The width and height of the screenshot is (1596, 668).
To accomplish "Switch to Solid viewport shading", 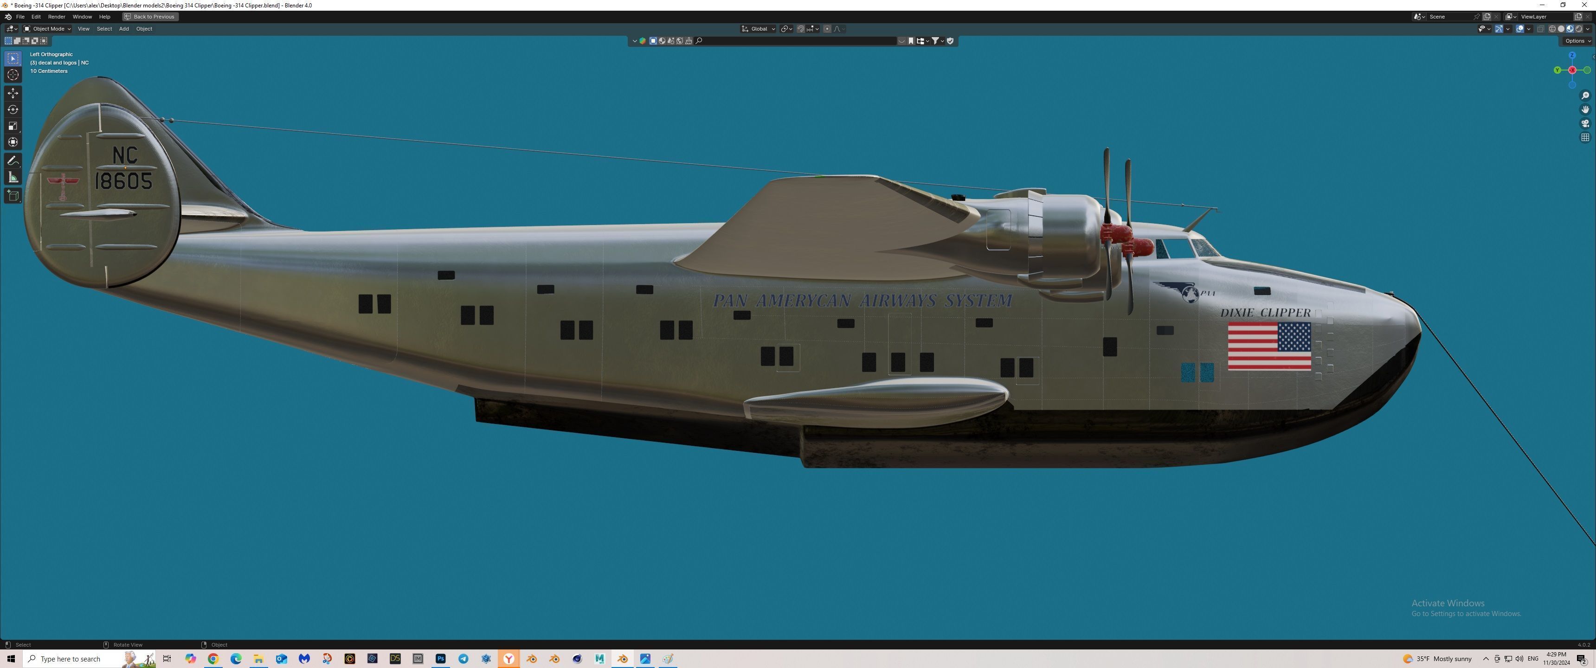I will [x=1561, y=28].
